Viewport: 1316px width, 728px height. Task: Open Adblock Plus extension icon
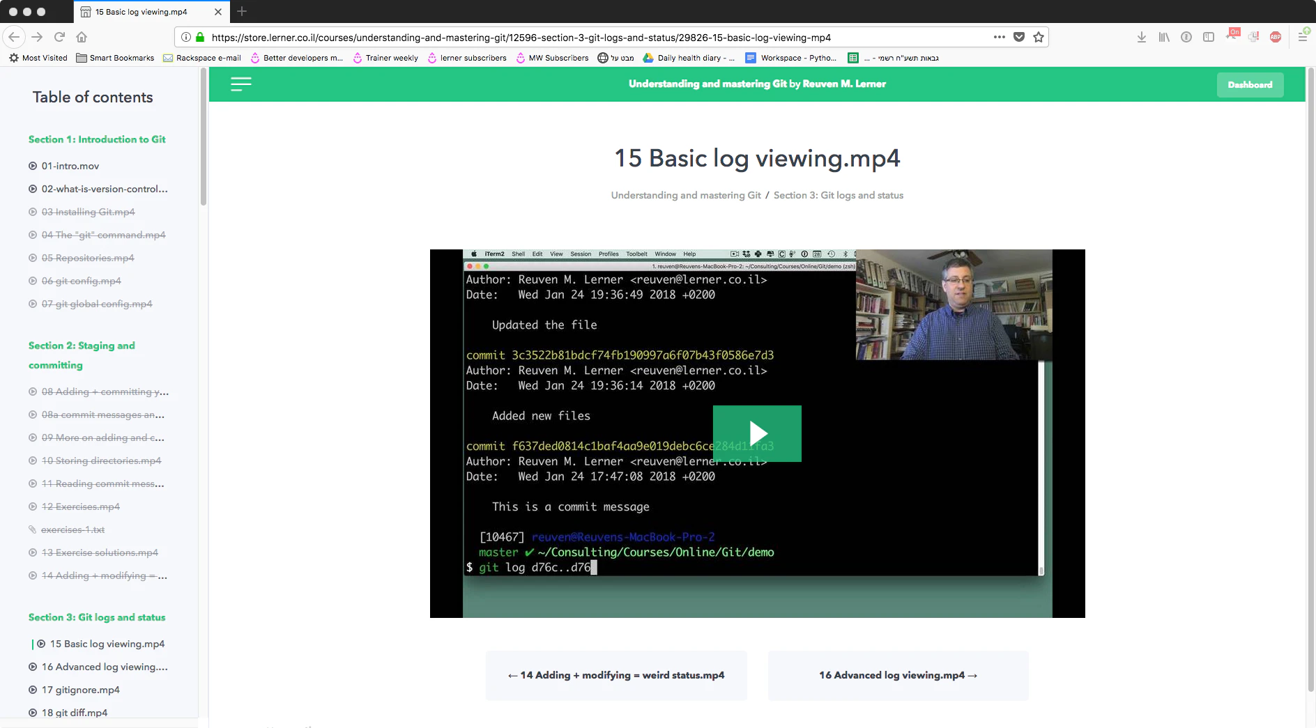(1276, 37)
